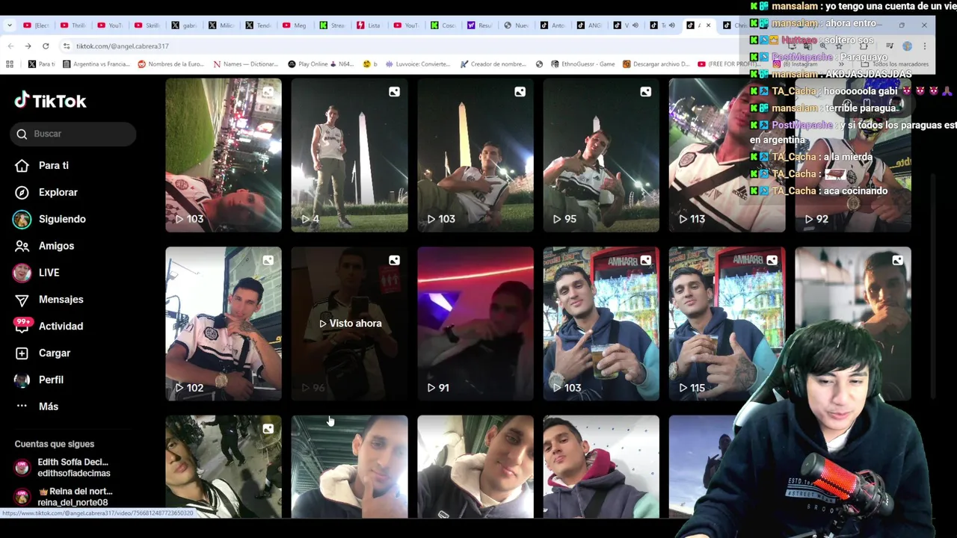Open the Brahma fridge video with 103 plays
The width and height of the screenshot is (957, 538).
click(601, 324)
